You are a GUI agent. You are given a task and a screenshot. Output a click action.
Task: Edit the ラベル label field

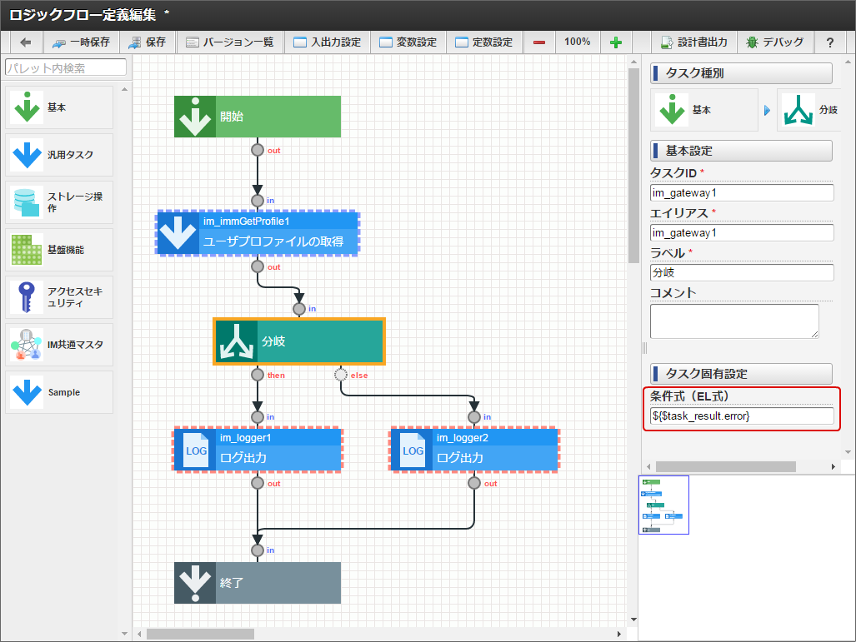pyautogui.click(x=741, y=272)
